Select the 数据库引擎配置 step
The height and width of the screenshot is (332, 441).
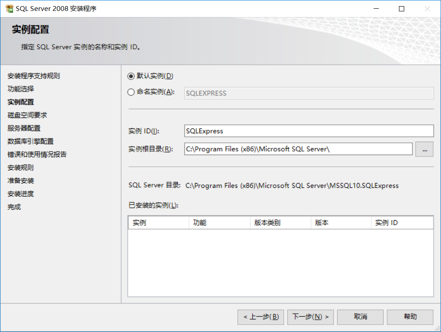click(x=30, y=142)
